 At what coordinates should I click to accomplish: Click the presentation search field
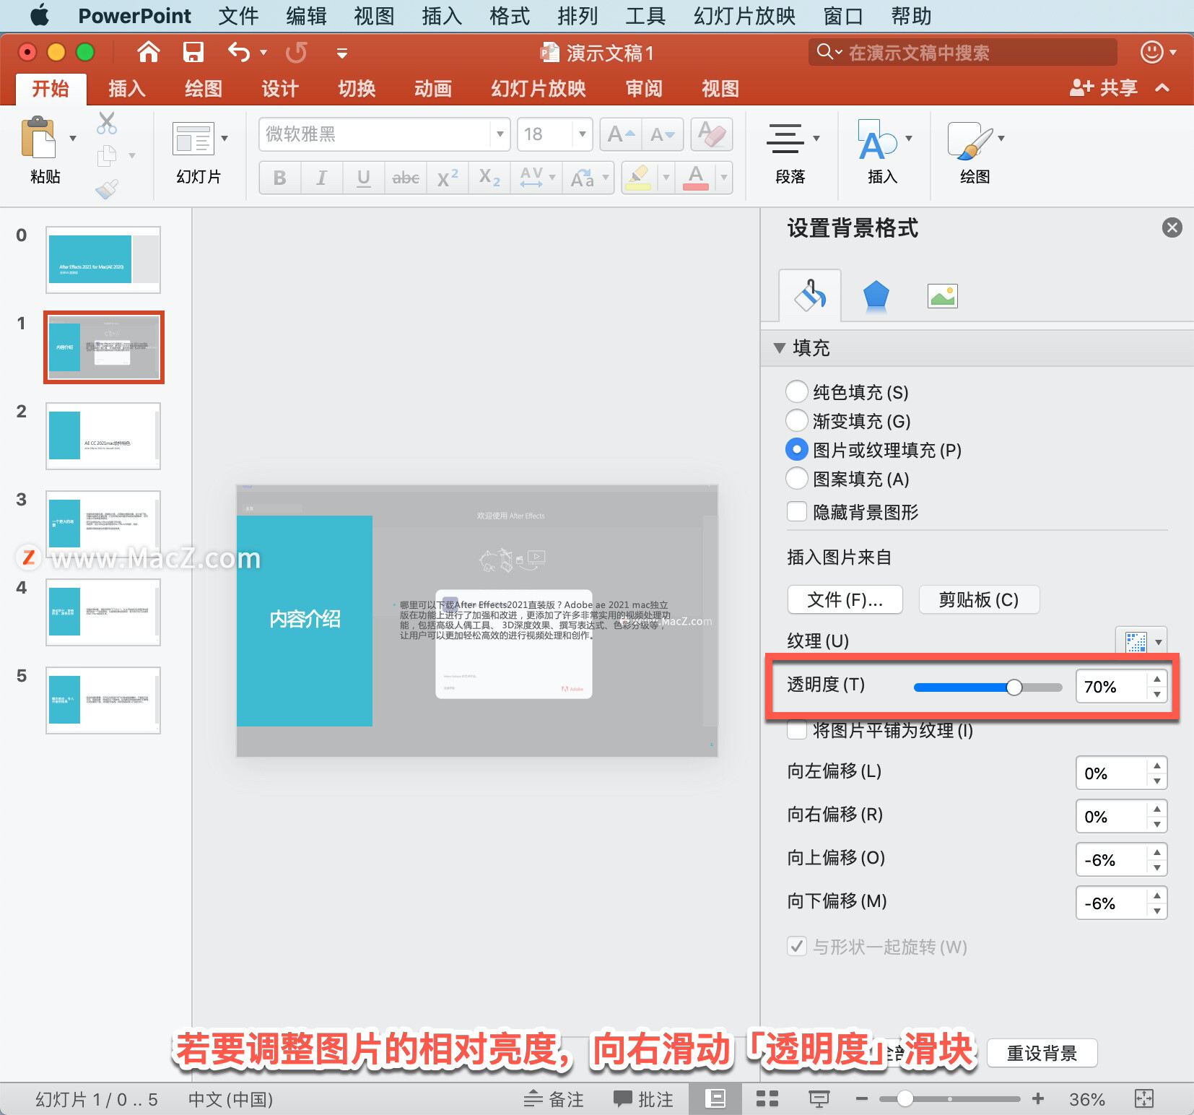pos(962,52)
